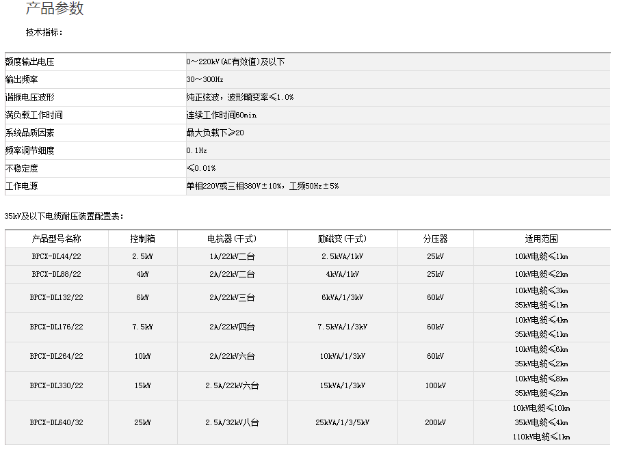Click the 适用范围 column header
Viewport: 617px width, 449px height.
click(x=541, y=239)
